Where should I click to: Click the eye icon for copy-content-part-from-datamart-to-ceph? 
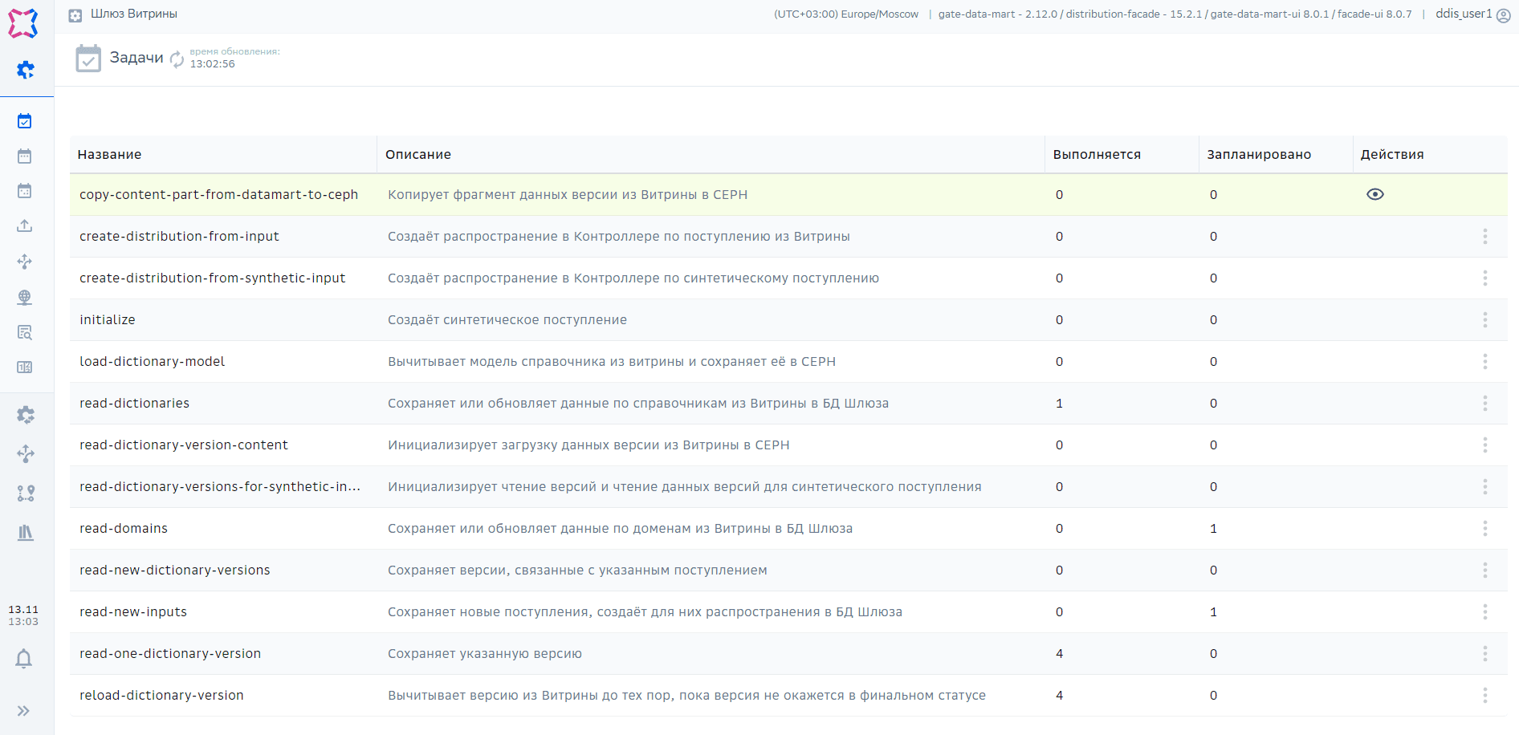tap(1374, 194)
